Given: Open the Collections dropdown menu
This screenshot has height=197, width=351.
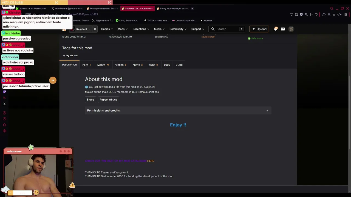Looking at the screenshot, I should [141, 29].
